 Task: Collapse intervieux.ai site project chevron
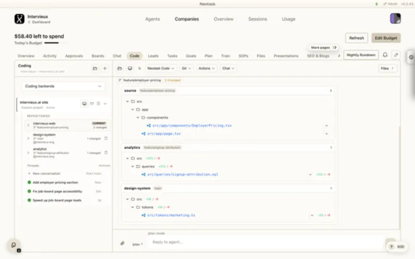pos(105,104)
